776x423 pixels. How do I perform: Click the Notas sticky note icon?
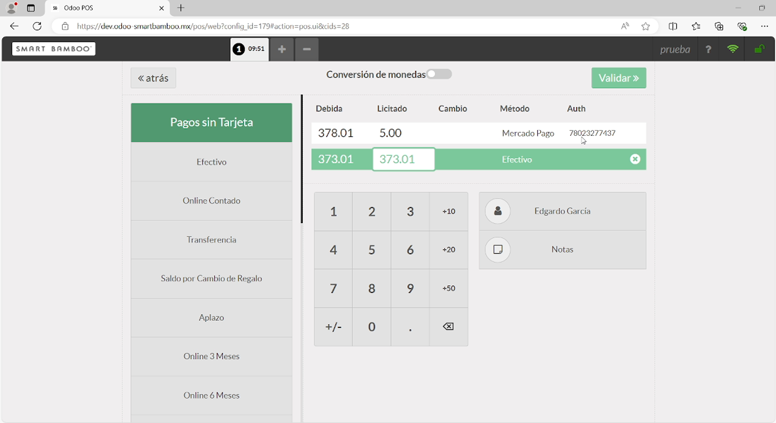[498, 249]
